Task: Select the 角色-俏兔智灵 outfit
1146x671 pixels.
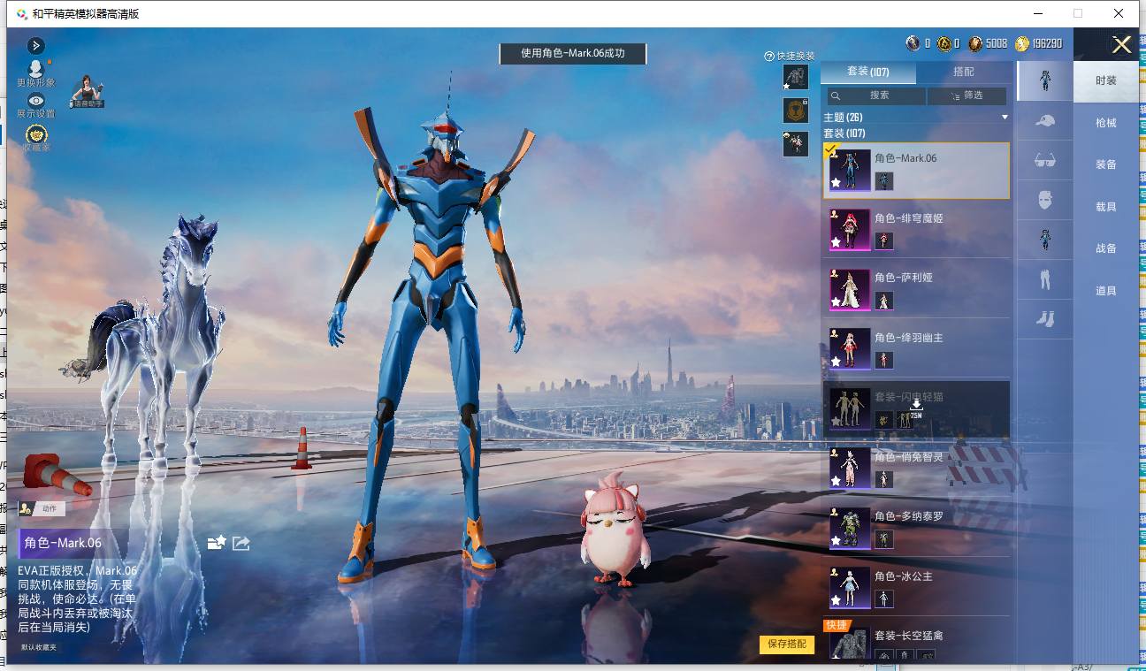Action: click(x=916, y=468)
